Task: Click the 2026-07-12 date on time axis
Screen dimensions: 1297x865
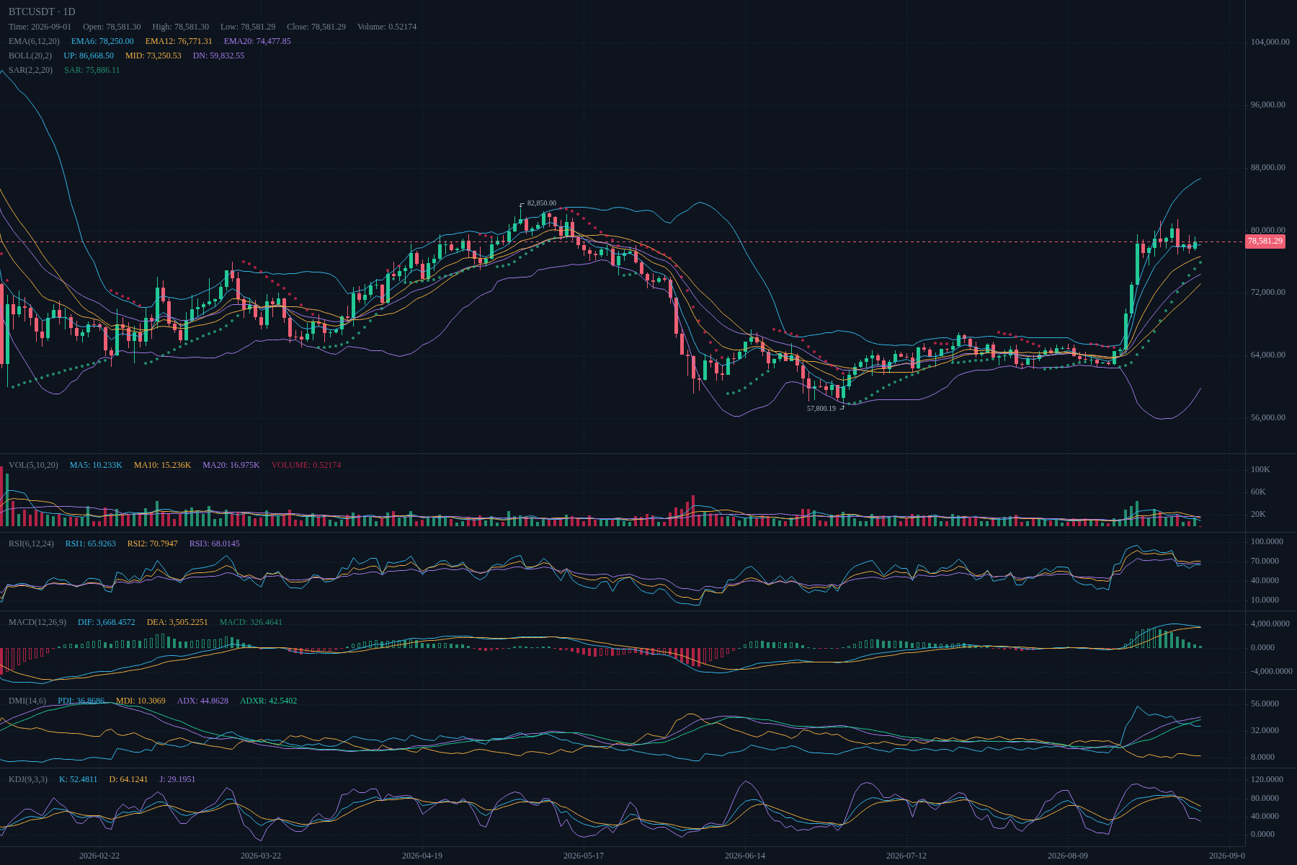Action: pos(906,856)
